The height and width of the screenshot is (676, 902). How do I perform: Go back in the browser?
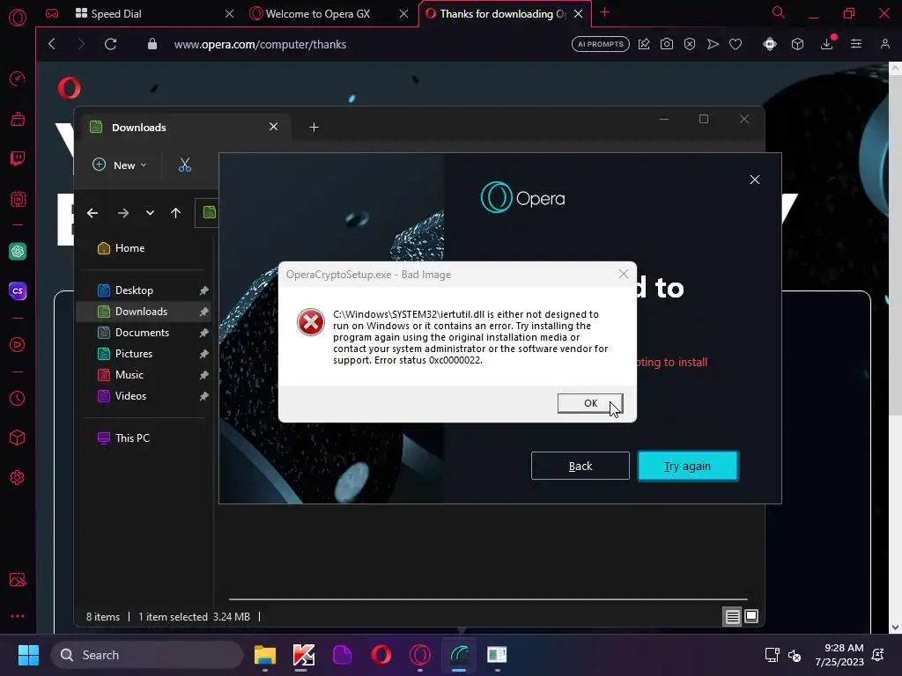coord(52,44)
